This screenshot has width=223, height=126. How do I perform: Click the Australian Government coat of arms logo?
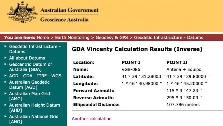[x=22, y=12]
